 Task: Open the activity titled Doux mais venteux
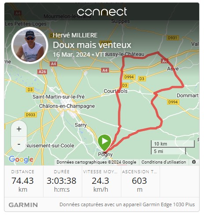click(92, 45)
